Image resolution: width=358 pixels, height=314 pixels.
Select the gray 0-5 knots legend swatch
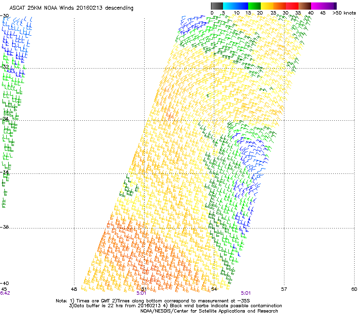tap(217, 6)
